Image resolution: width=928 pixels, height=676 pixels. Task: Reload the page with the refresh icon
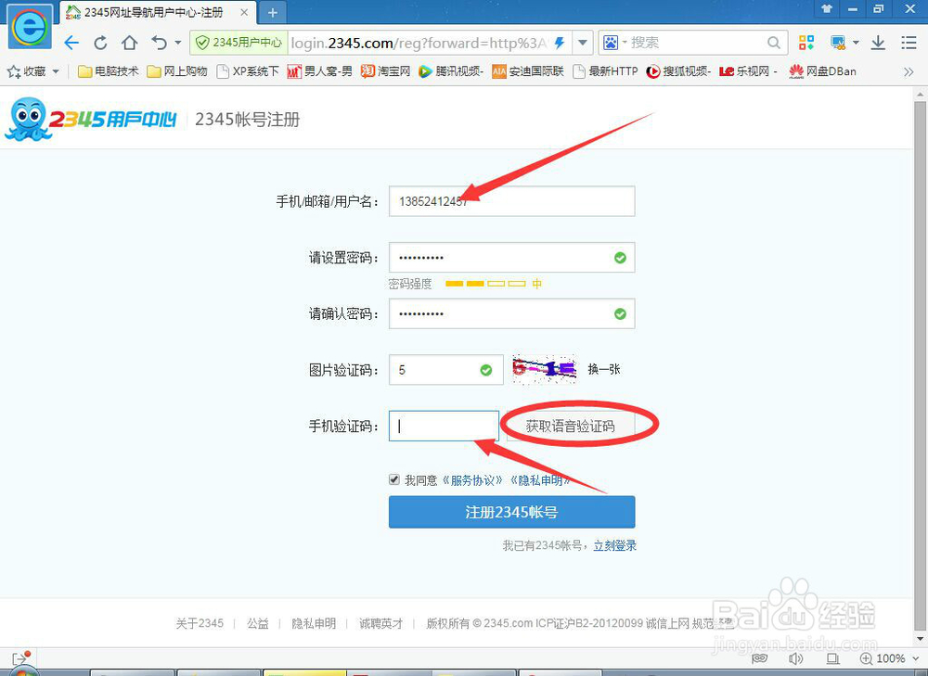pyautogui.click(x=100, y=43)
